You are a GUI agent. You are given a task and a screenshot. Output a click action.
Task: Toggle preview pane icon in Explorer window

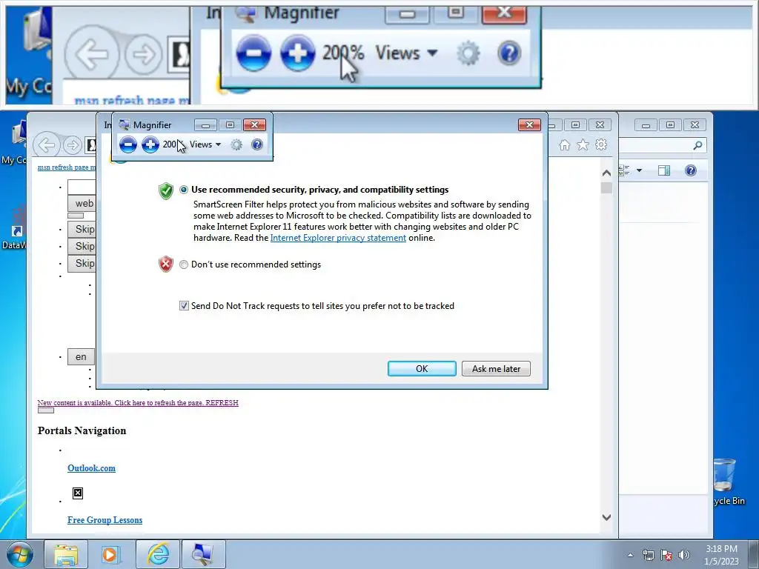click(x=664, y=170)
